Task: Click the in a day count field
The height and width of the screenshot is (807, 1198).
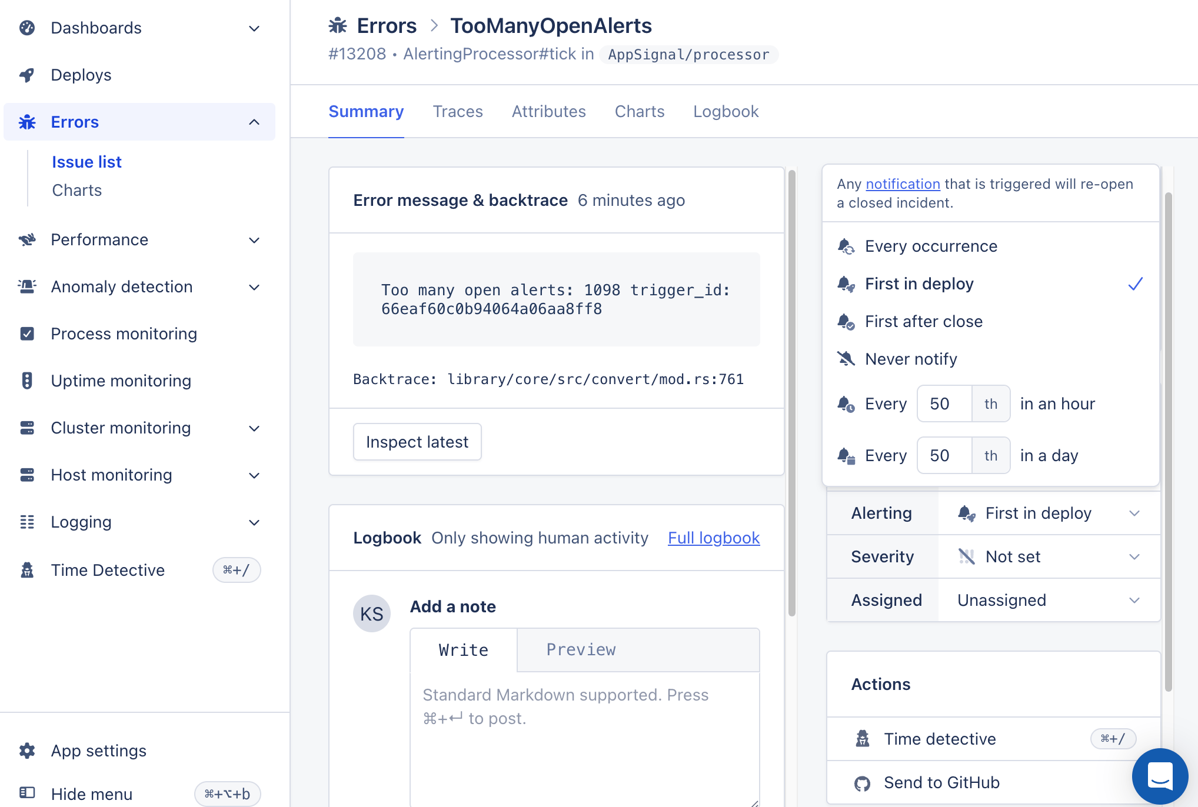Action: click(944, 456)
